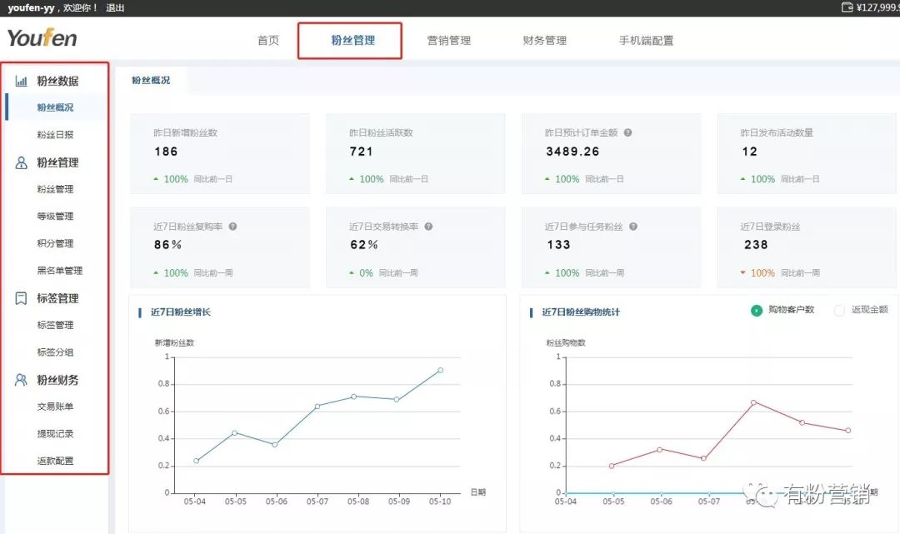Go to 黑名单管理 in sidebar
This screenshot has width=900, height=534.
[59, 271]
